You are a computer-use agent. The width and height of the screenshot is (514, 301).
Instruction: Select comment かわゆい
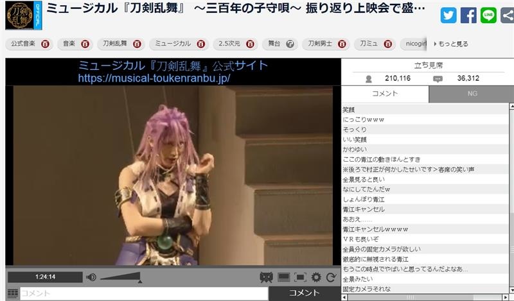click(425, 150)
